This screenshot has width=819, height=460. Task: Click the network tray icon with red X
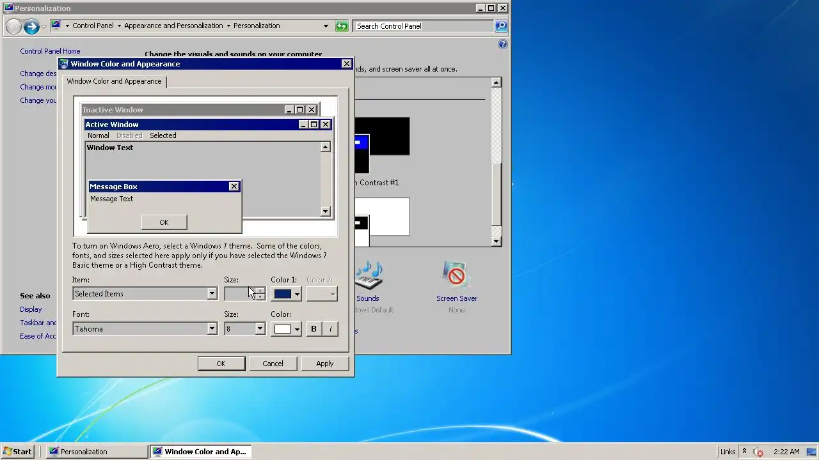click(x=758, y=452)
